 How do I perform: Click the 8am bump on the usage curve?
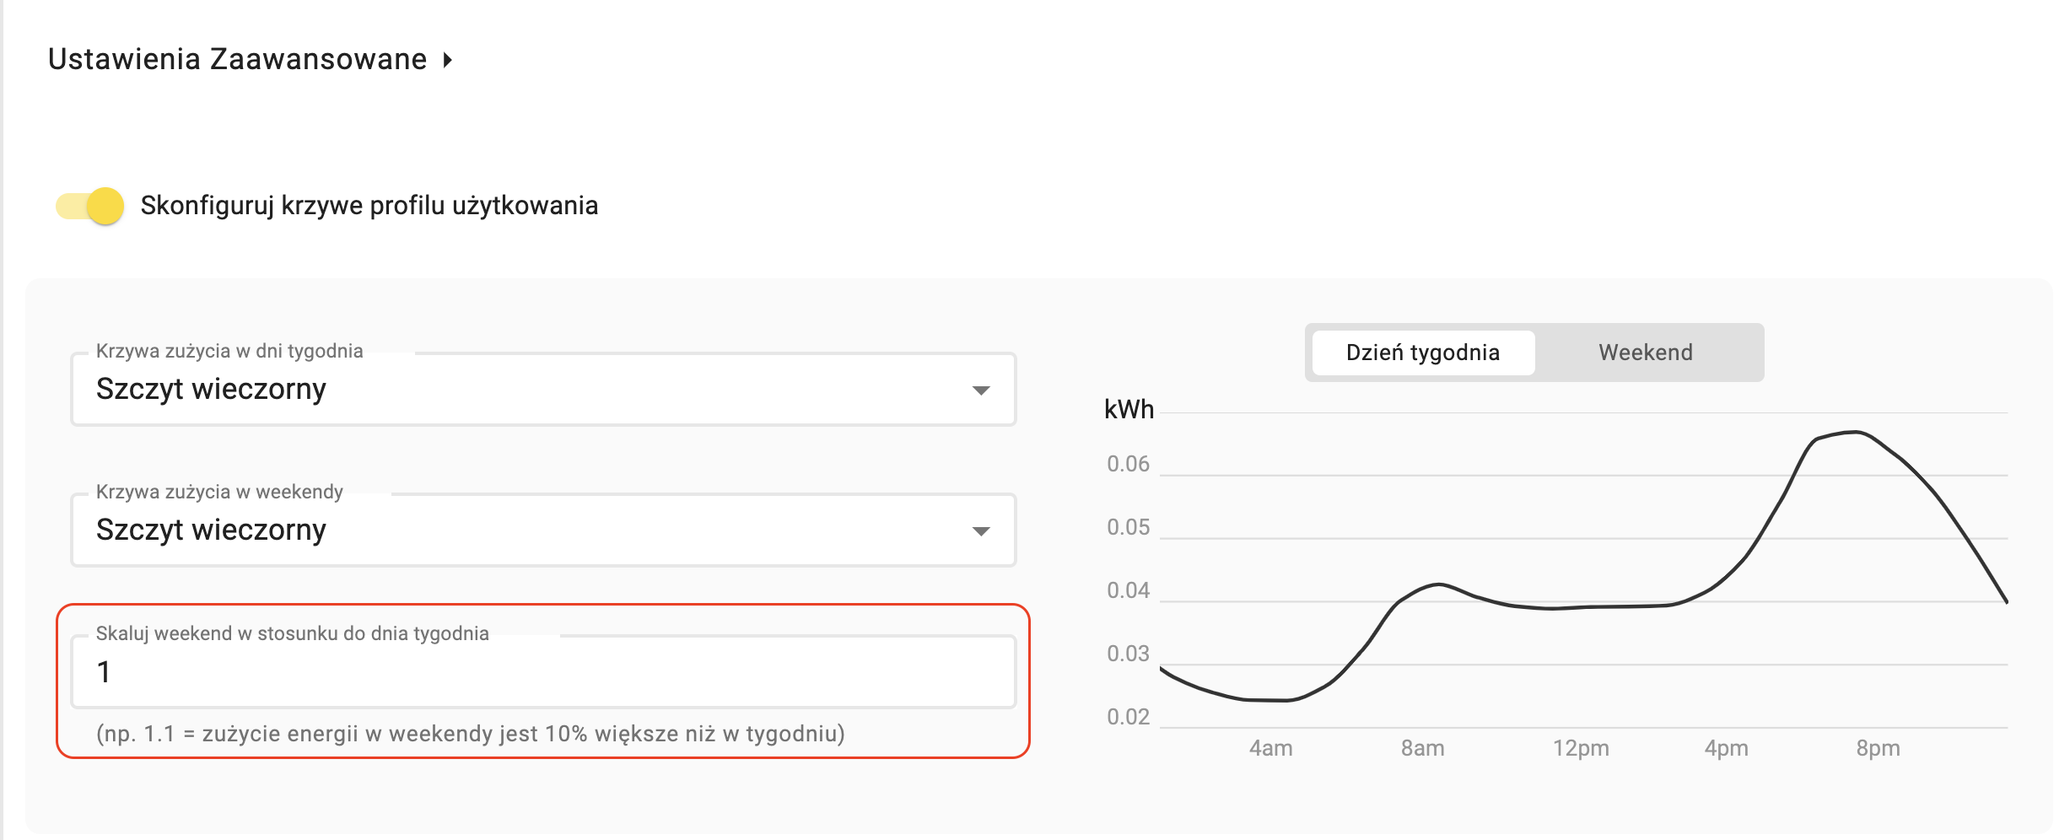pyautogui.click(x=1437, y=584)
